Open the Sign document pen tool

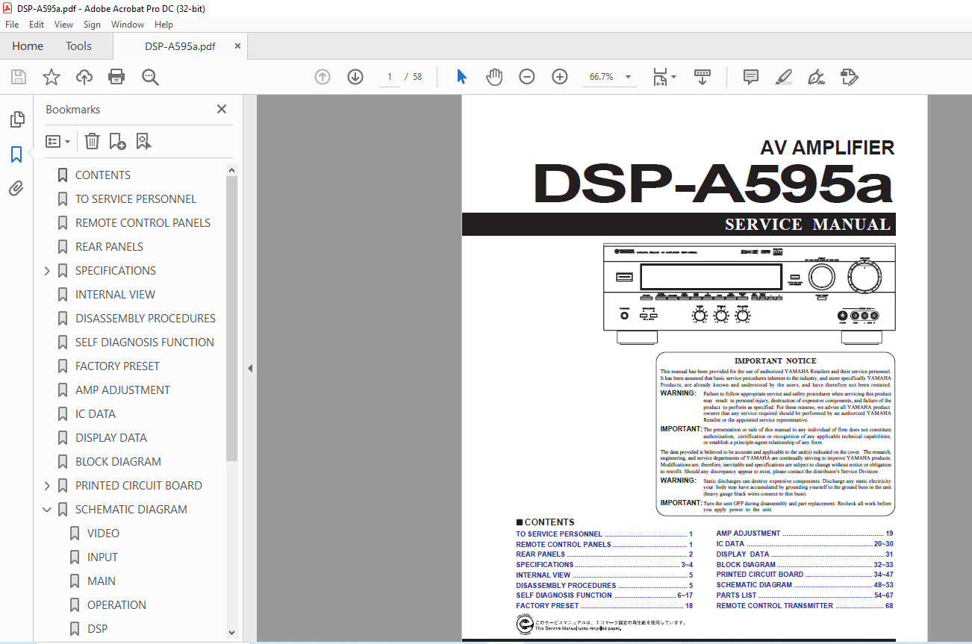(x=816, y=77)
